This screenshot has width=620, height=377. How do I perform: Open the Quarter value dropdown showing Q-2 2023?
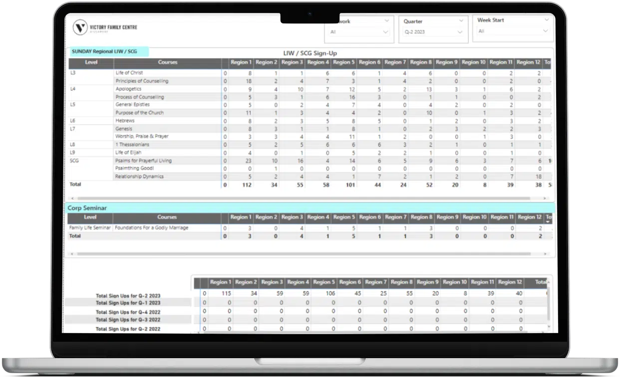point(433,32)
